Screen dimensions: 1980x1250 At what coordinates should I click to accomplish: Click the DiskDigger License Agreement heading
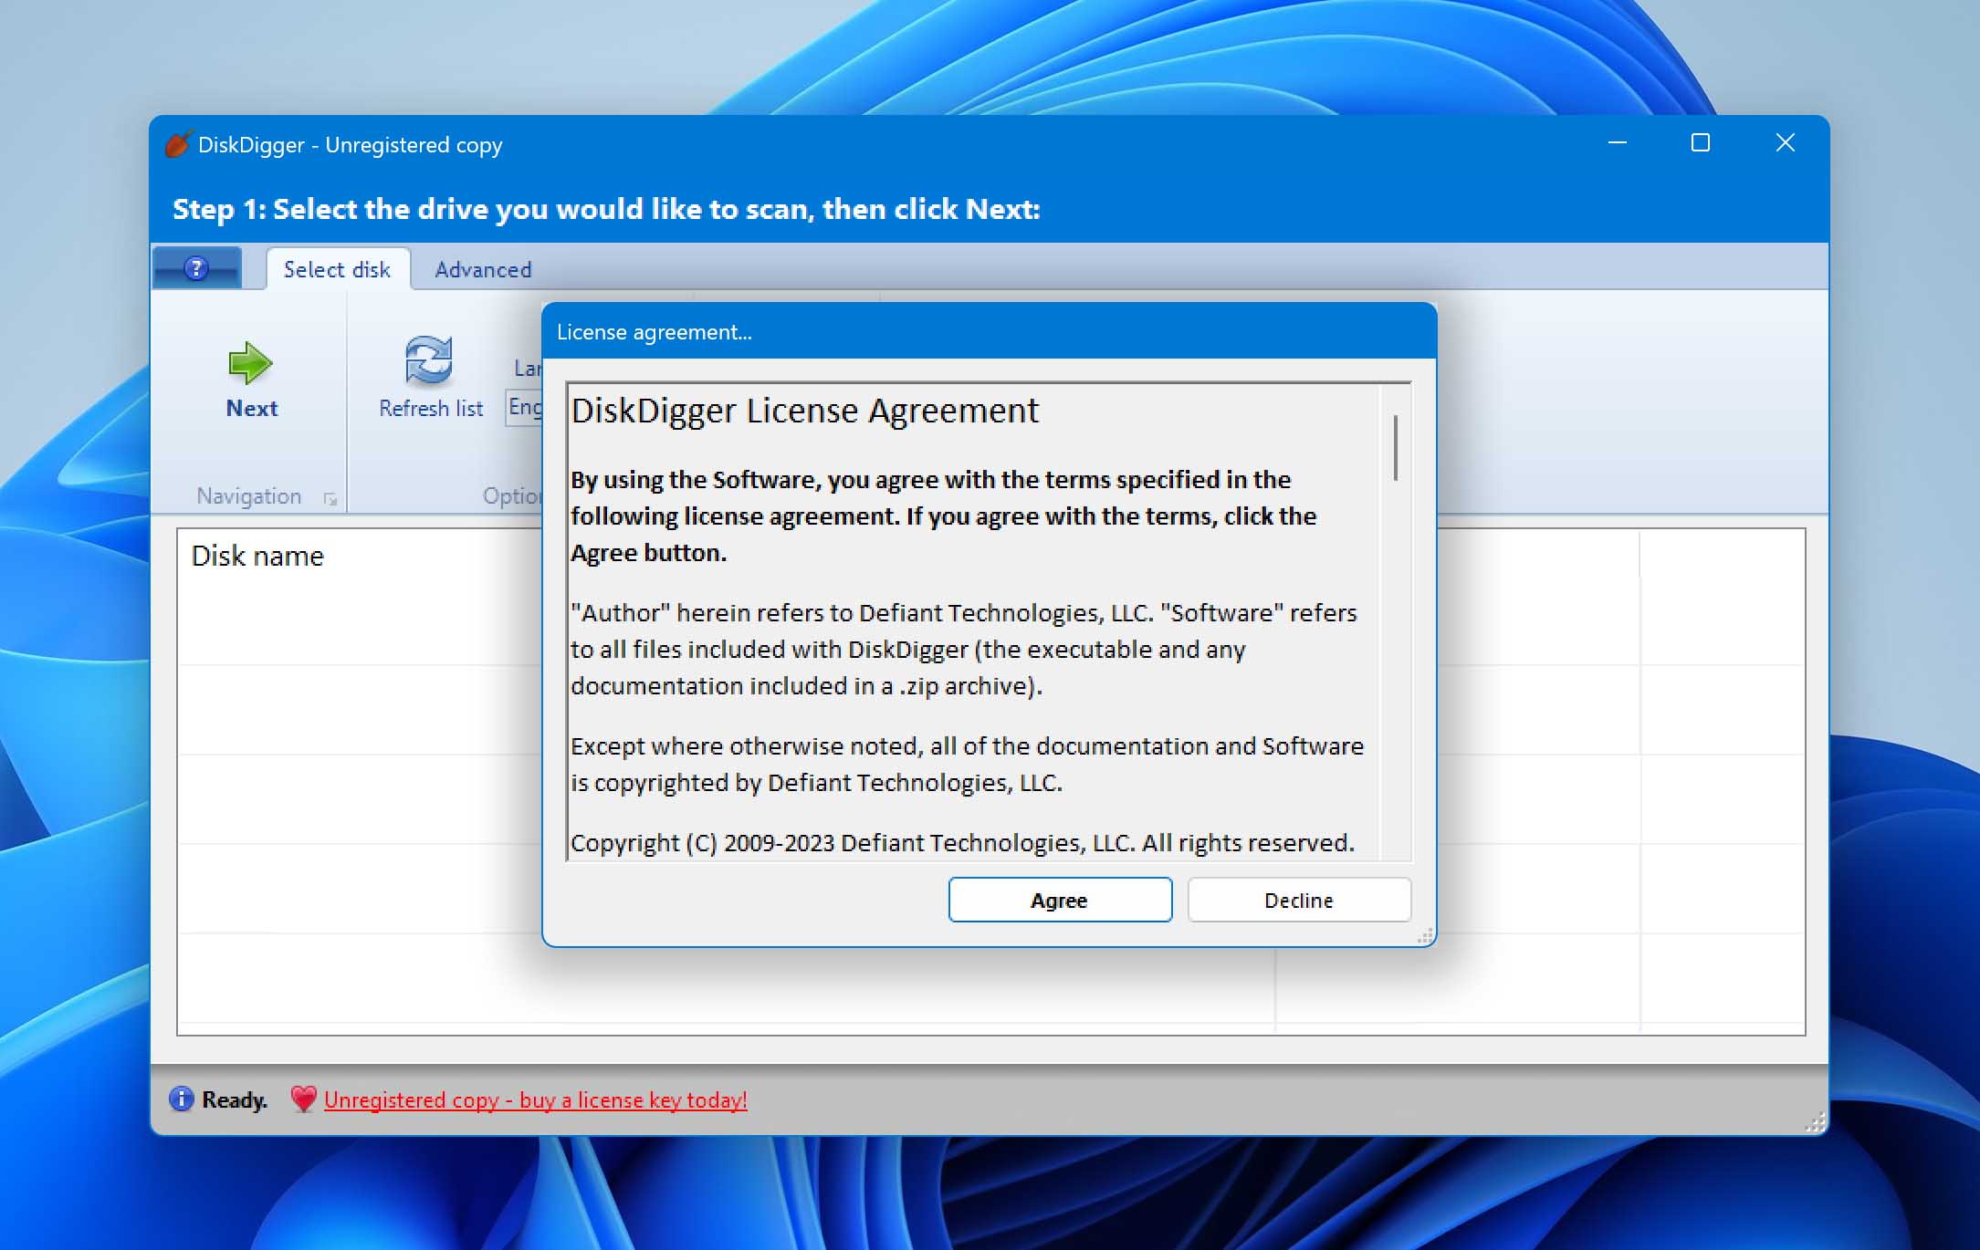tap(804, 411)
